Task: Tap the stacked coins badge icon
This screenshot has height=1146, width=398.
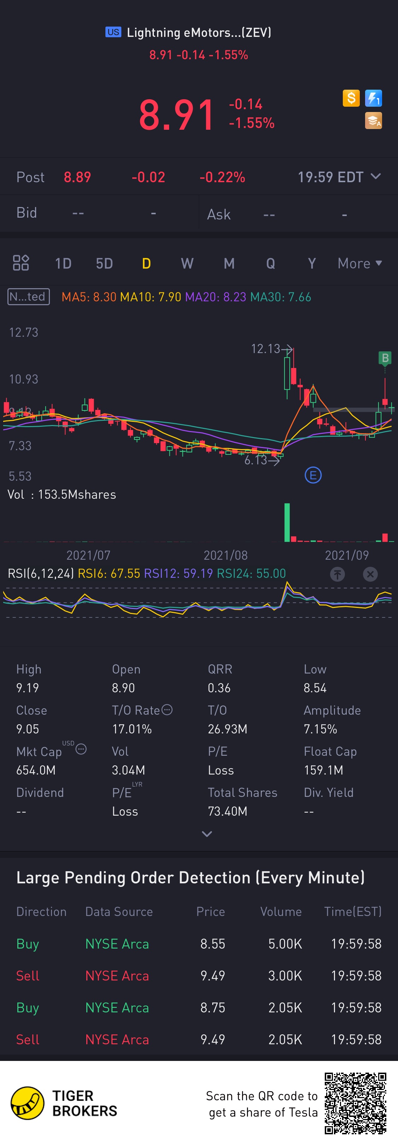Action: click(373, 121)
